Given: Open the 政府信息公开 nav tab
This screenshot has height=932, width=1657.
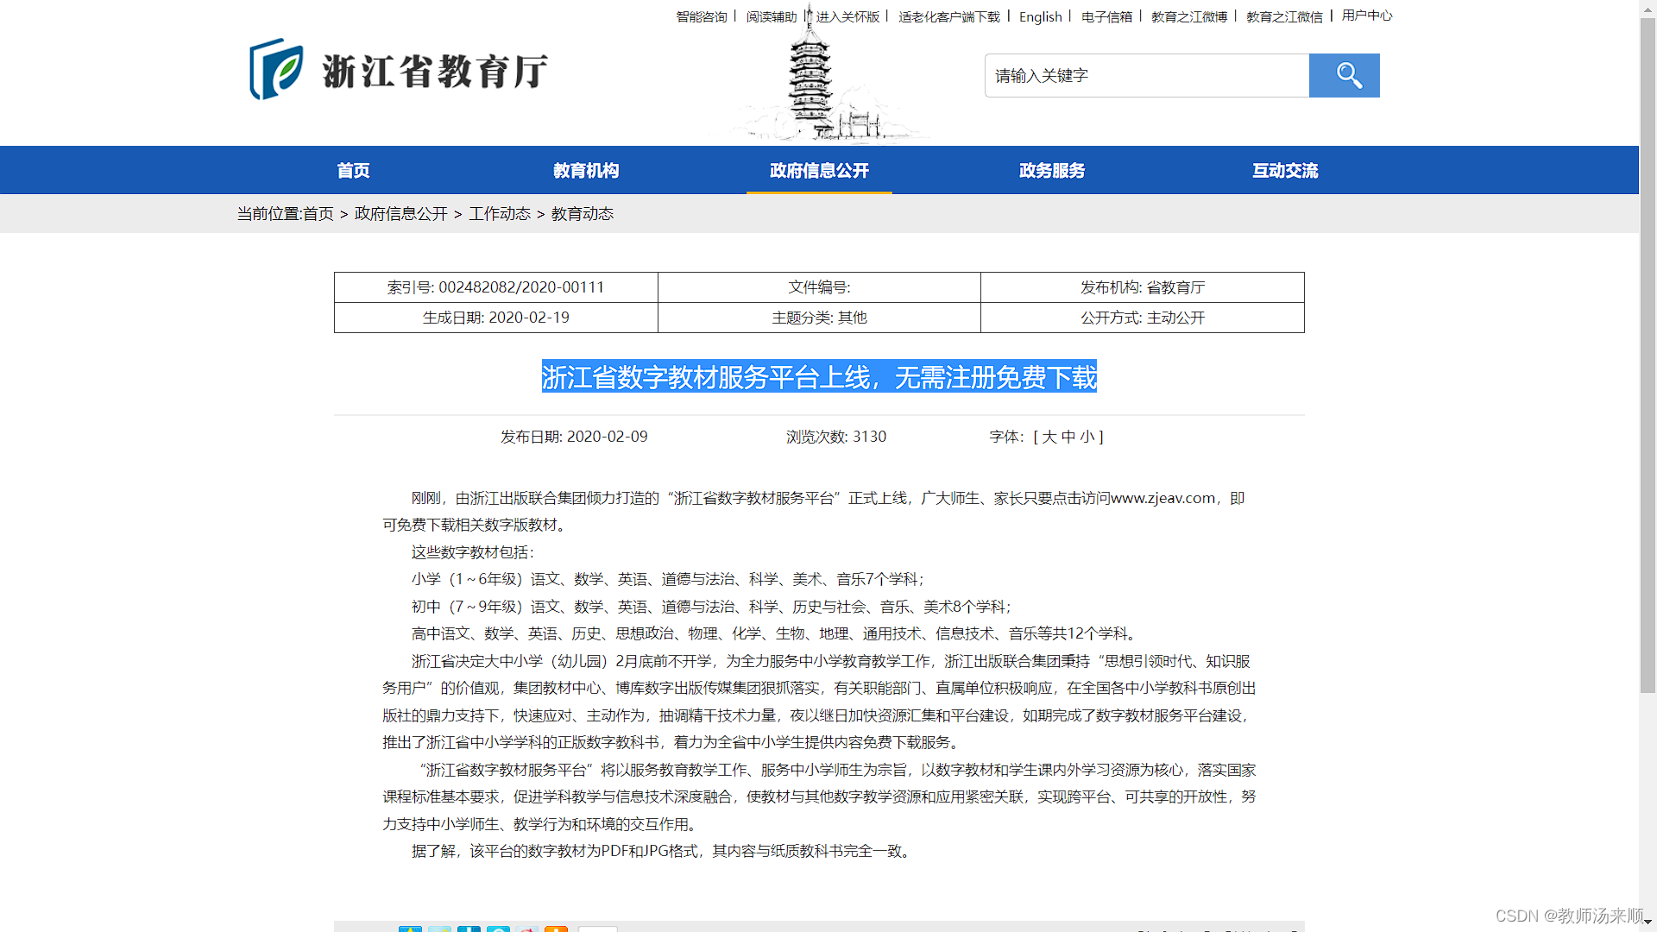Looking at the screenshot, I should pyautogui.click(x=818, y=171).
